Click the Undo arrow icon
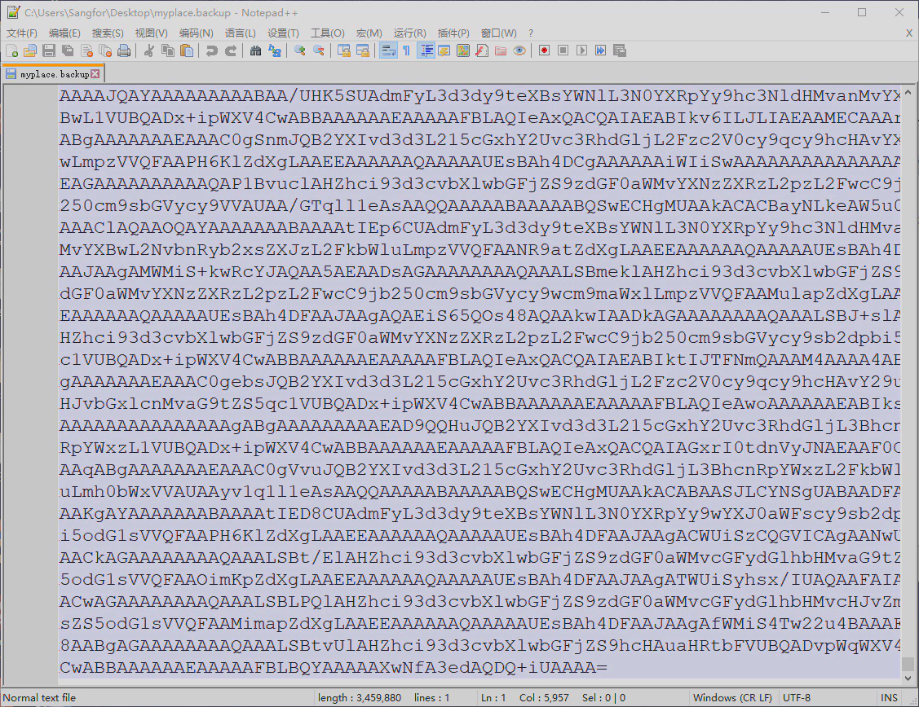 click(212, 50)
